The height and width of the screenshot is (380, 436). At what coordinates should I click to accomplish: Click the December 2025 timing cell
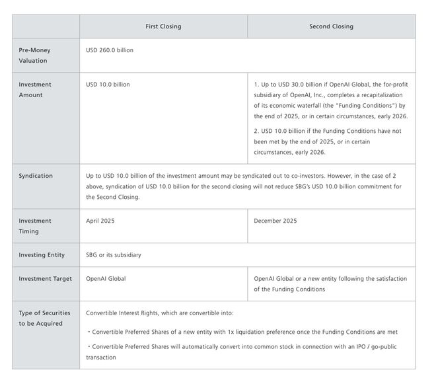tap(274, 221)
